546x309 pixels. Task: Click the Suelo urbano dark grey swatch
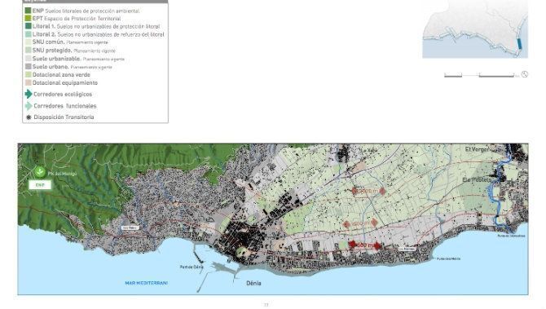click(x=29, y=67)
